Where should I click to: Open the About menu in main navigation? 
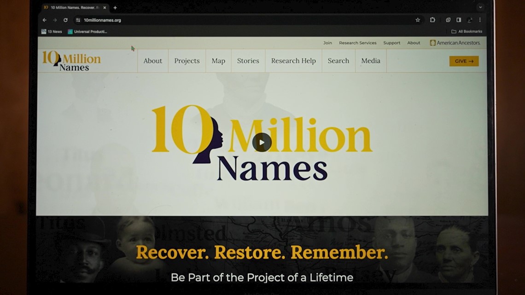tap(153, 61)
